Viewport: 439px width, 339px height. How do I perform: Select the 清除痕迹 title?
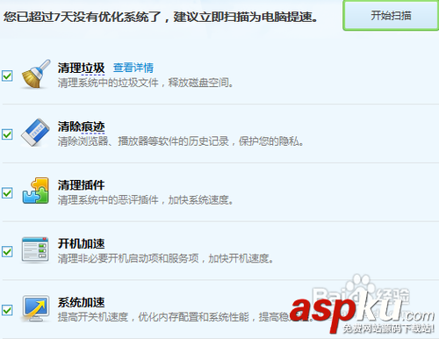point(81,126)
